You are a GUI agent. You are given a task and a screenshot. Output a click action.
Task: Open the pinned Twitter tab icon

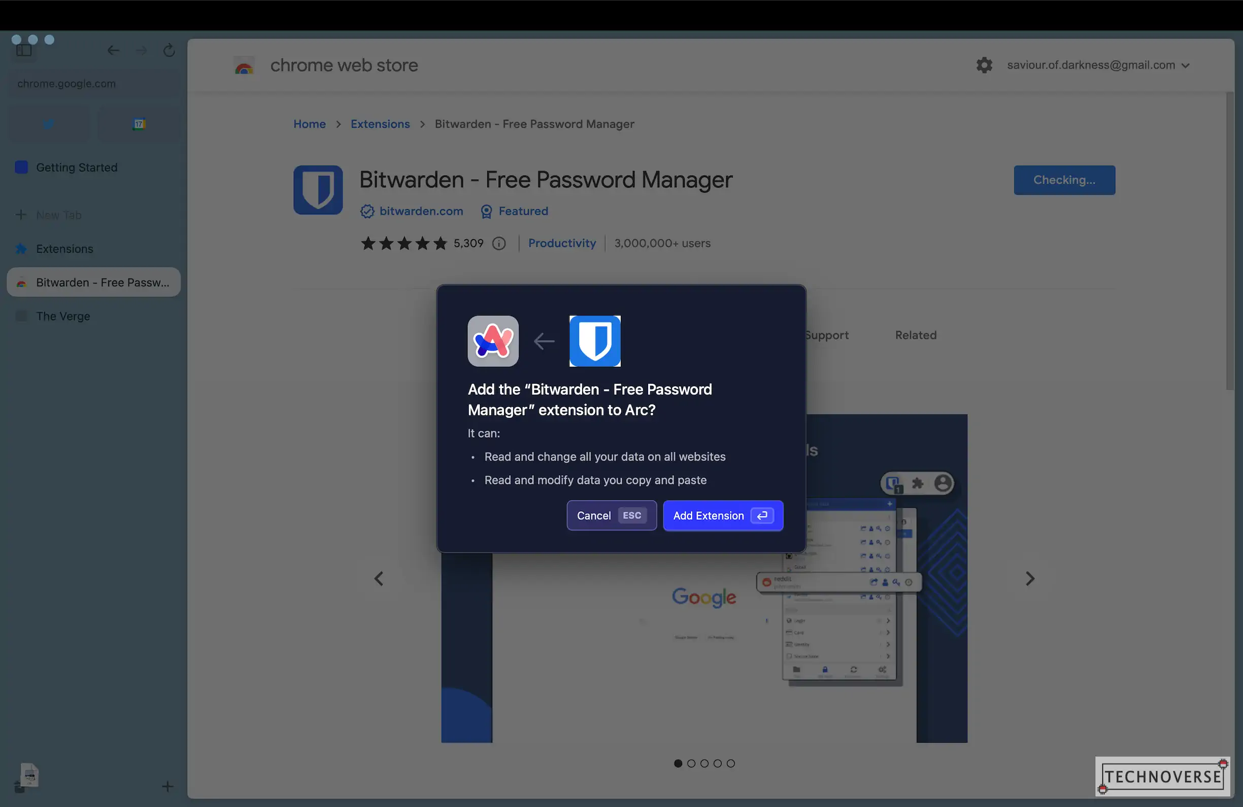point(49,124)
